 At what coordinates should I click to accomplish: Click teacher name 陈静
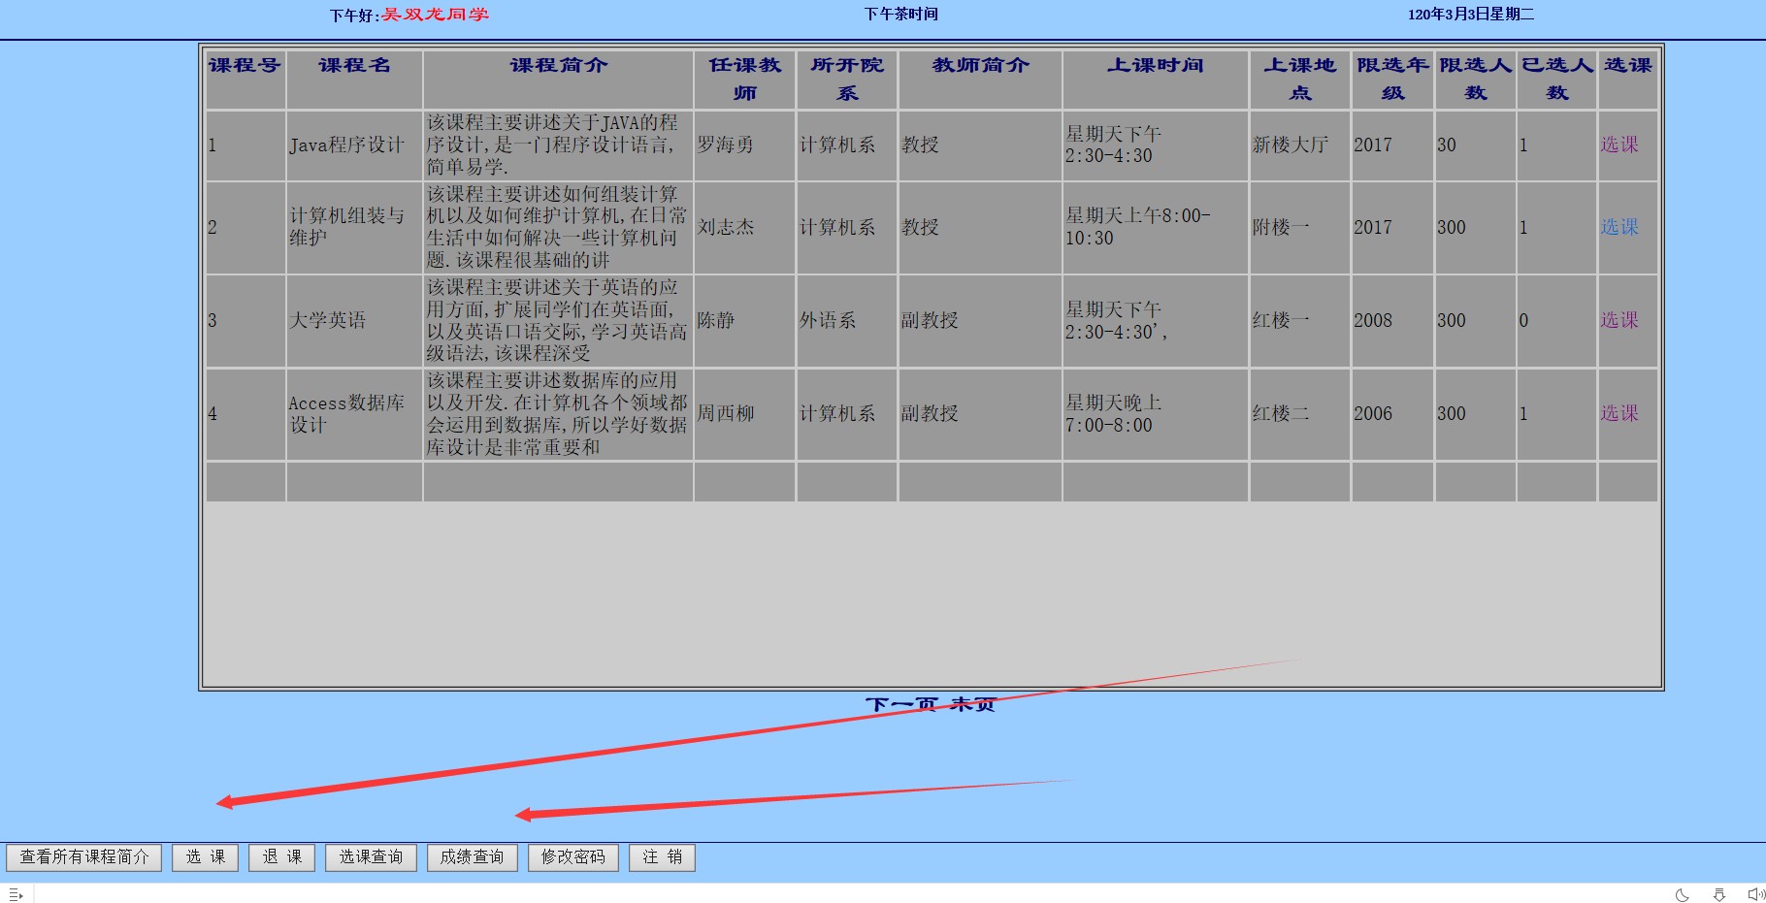pyautogui.click(x=715, y=320)
